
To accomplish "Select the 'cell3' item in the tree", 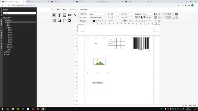I will (10, 34).
